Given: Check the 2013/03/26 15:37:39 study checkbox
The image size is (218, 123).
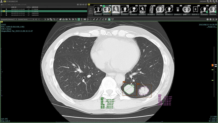Looking at the screenshot, I should tap(1, 15).
